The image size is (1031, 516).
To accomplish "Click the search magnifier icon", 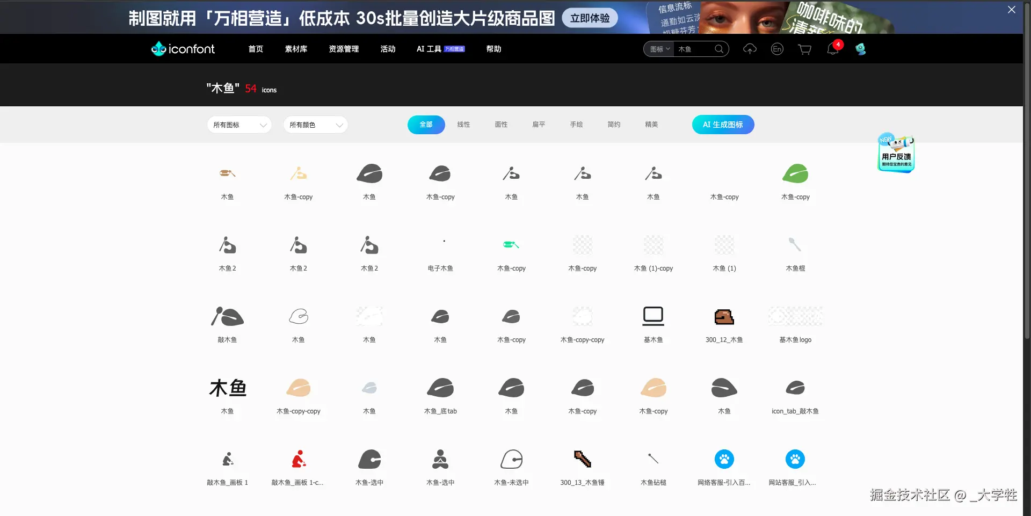I will point(719,48).
